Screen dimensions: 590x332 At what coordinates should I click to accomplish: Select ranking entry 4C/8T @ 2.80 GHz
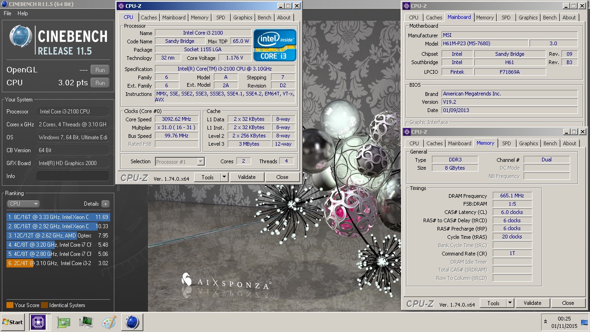click(58, 254)
